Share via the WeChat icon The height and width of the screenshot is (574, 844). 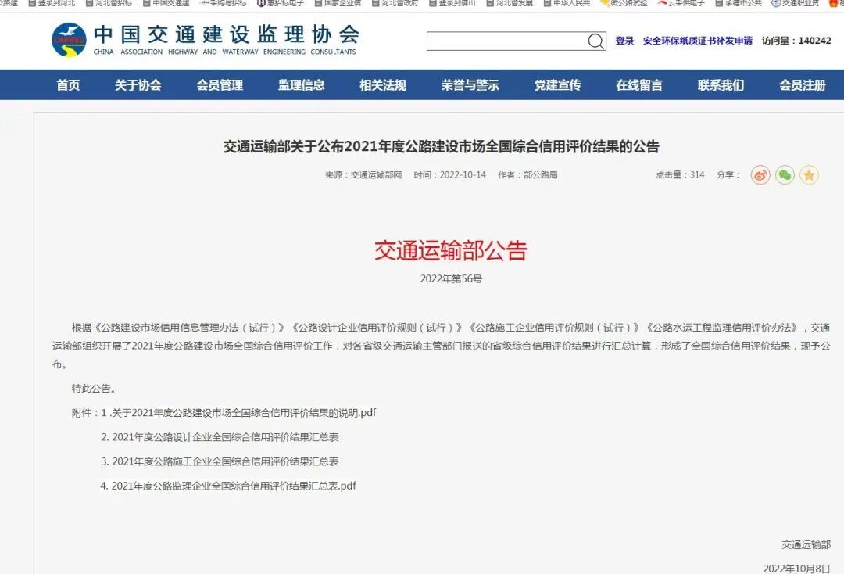(784, 175)
